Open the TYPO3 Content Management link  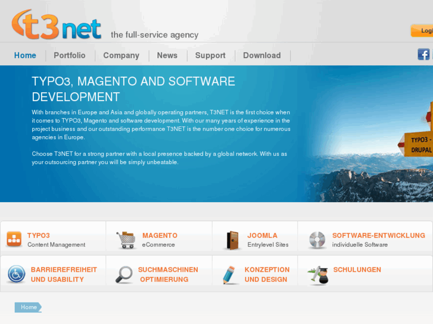coord(56,240)
